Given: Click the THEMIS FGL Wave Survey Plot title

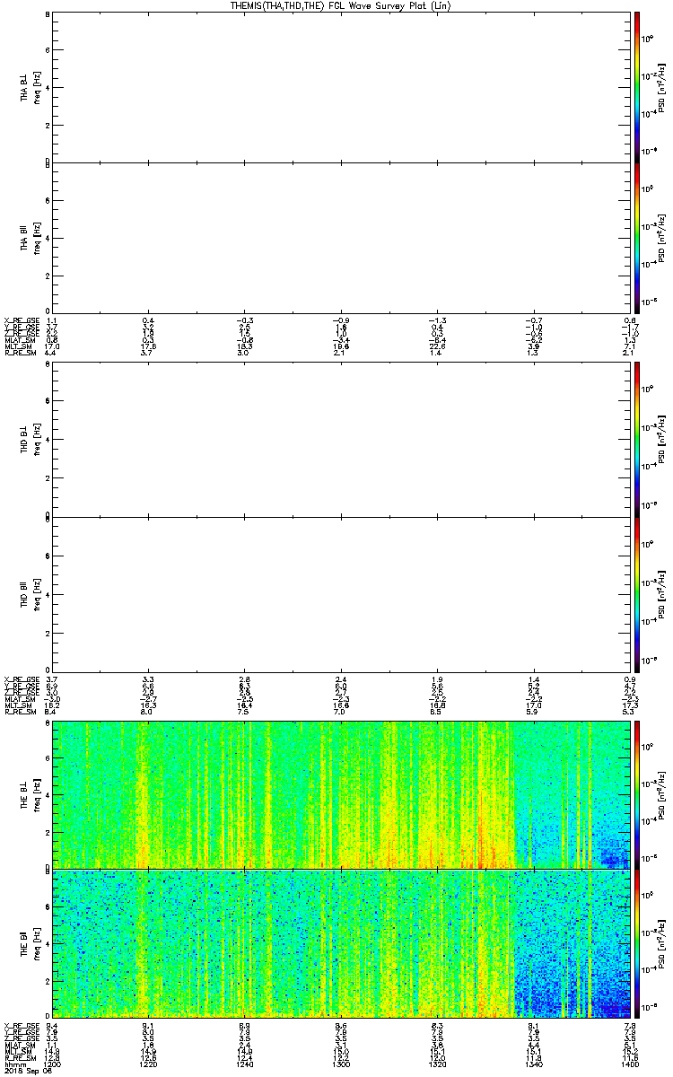Looking at the screenshot, I should point(341,5).
